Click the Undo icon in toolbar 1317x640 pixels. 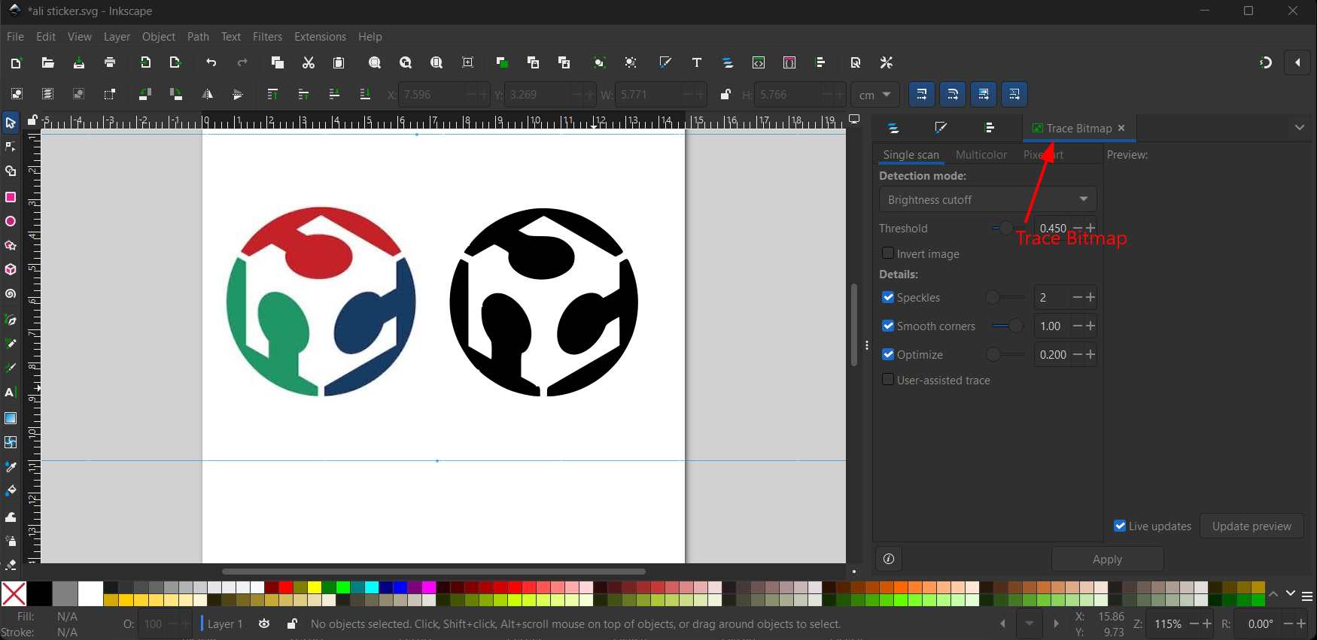coord(211,63)
